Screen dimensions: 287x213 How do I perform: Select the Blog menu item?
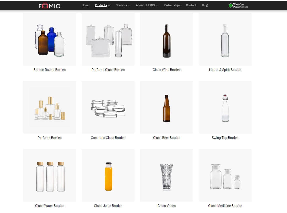coord(205,5)
